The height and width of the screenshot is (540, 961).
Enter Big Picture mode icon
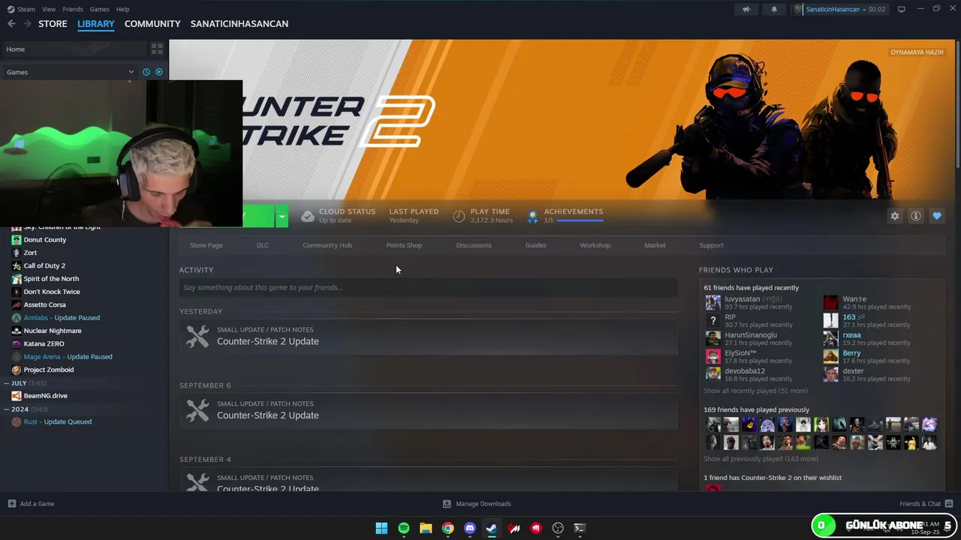point(902,9)
